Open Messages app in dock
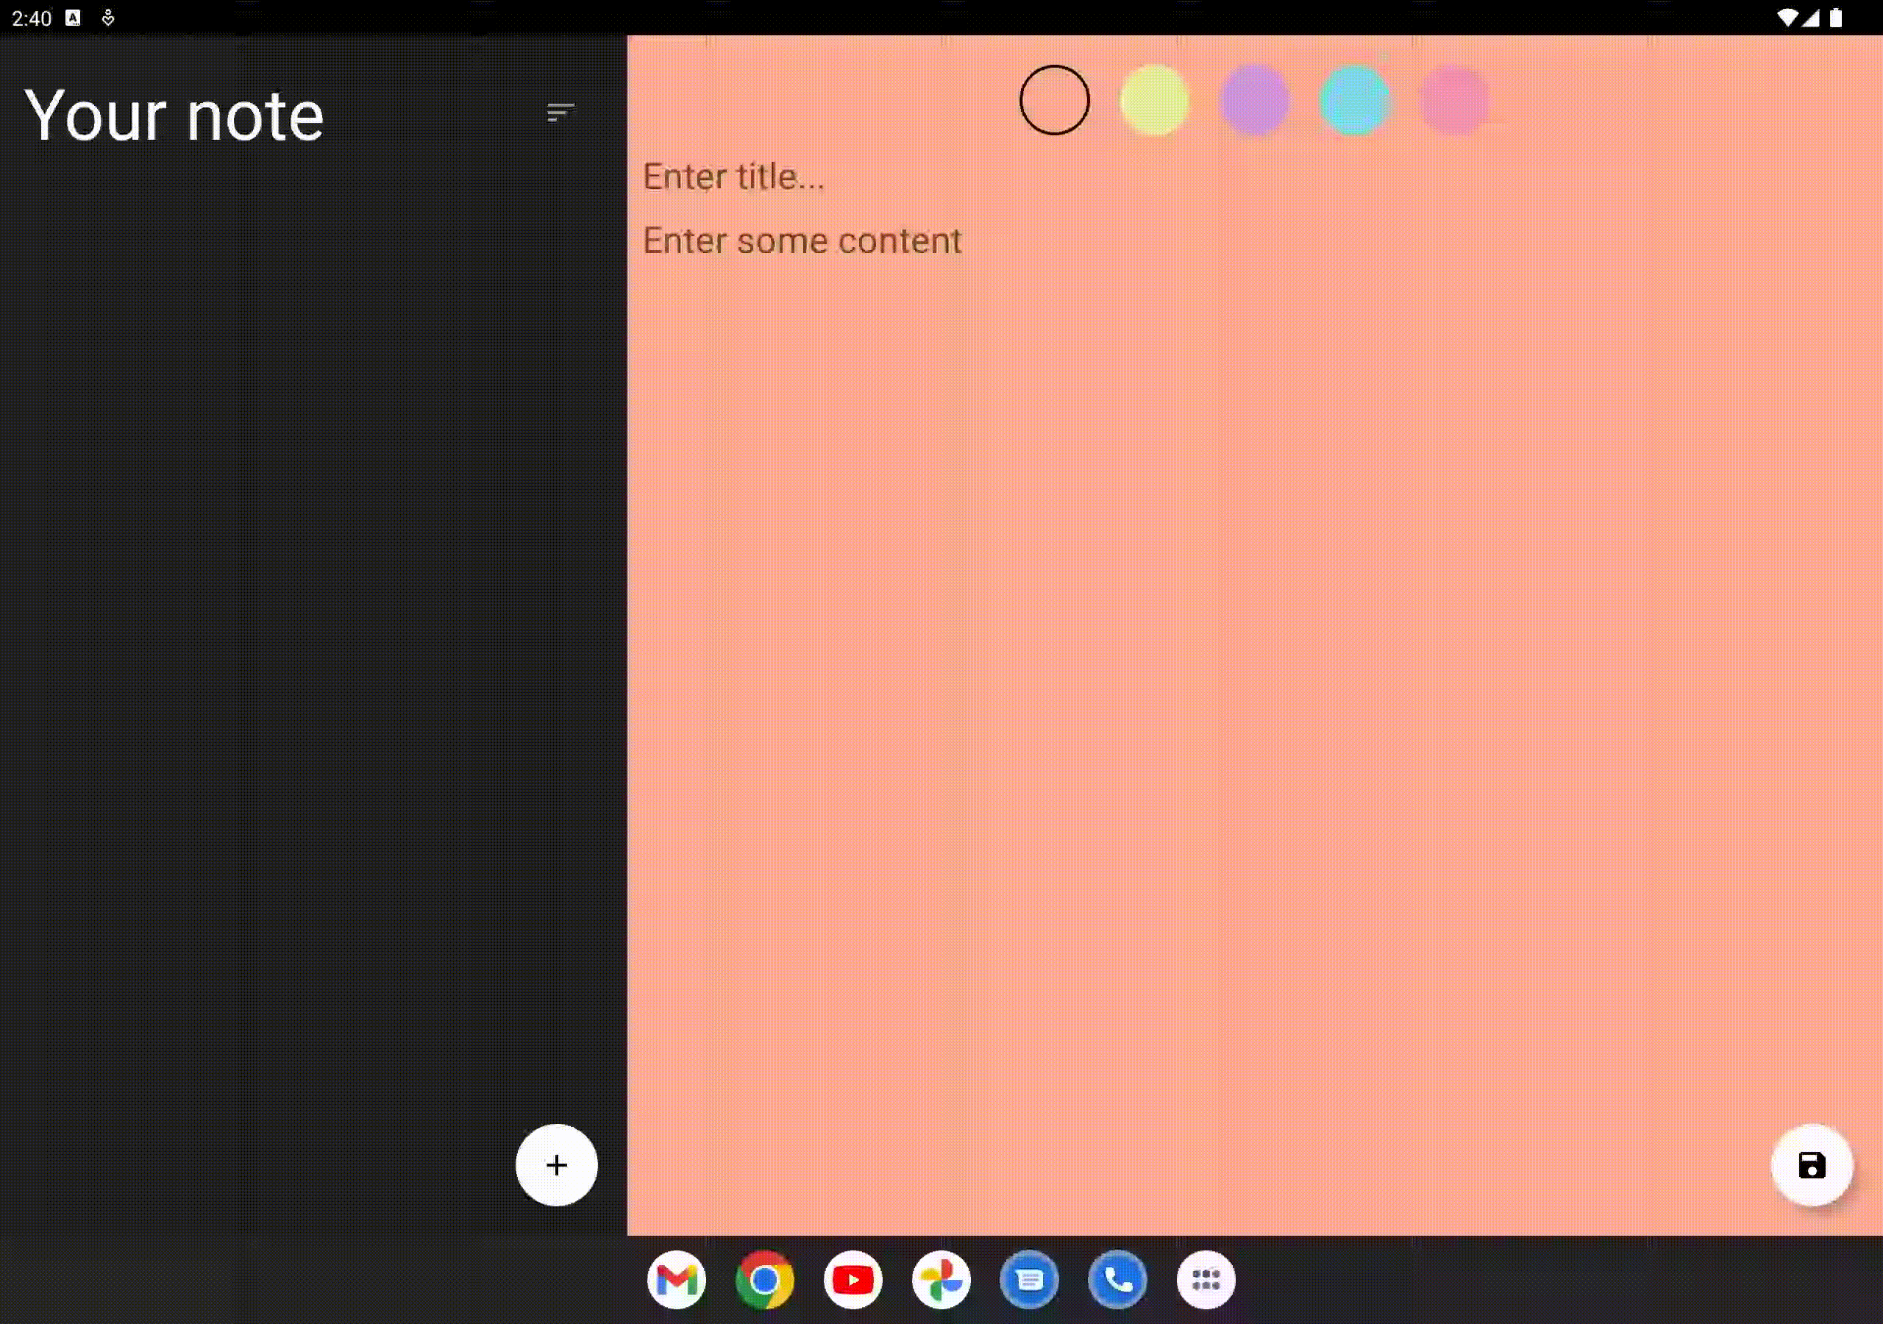 pyautogui.click(x=1029, y=1280)
